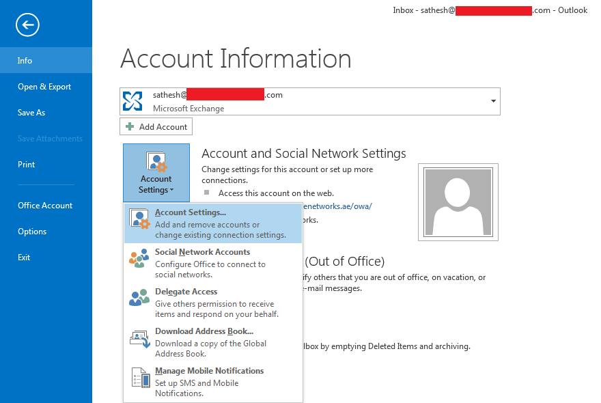Click the green plus Add Account icon
This screenshot has height=403, width=601.
tap(130, 126)
